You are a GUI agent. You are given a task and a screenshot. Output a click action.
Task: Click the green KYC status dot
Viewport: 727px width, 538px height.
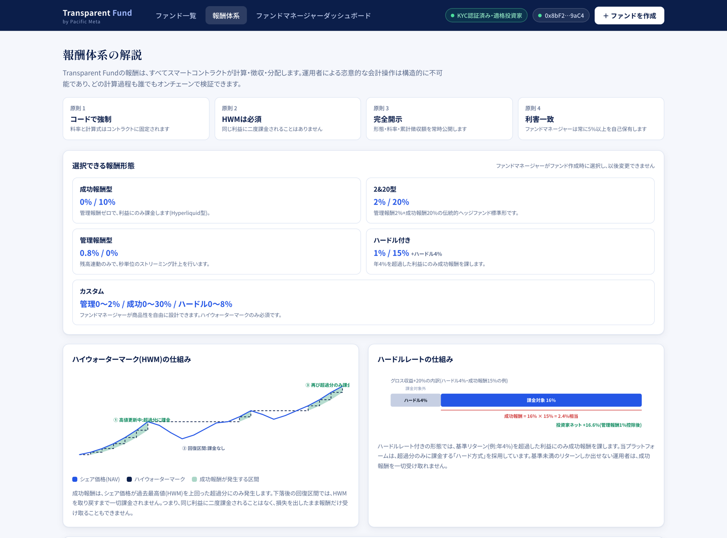coord(452,16)
